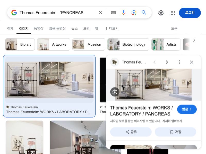Visit the page via 방문 button
Viewport: 206px width, 154px height.
(x=187, y=109)
